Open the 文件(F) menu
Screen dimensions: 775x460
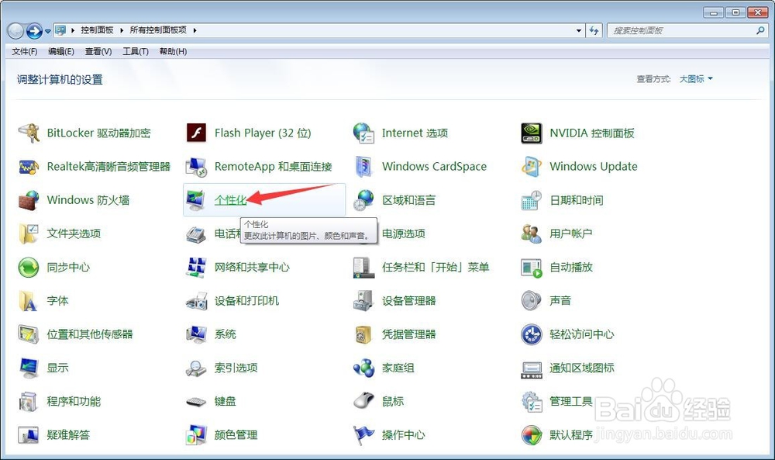pos(25,51)
